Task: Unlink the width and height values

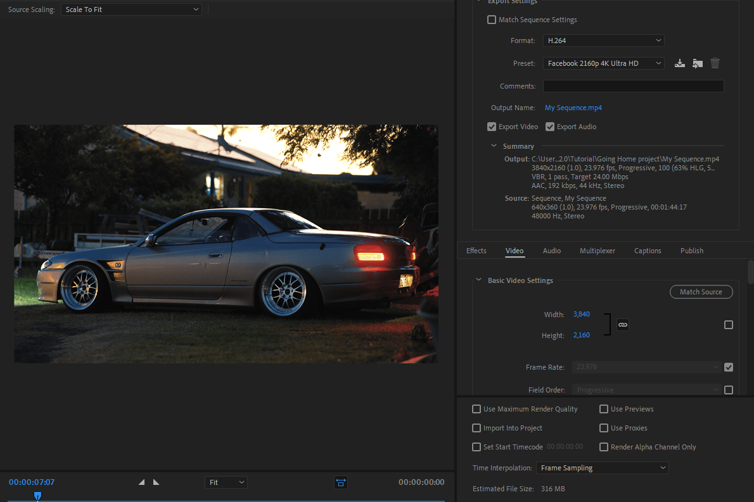Action: pos(623,325)
